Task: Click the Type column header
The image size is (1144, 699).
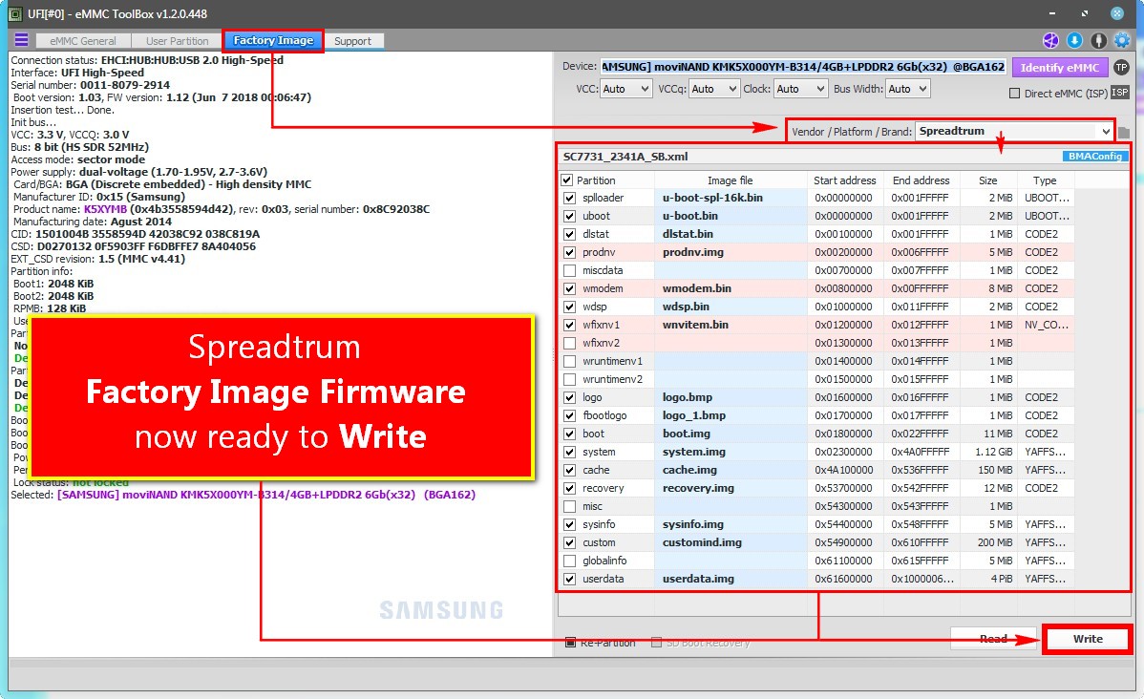Action: [x=1044, y=180]
